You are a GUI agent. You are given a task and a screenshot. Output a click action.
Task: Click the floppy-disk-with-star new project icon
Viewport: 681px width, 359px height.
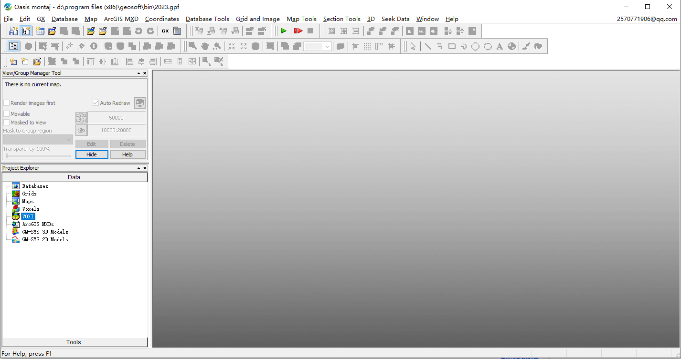point(14,31)
